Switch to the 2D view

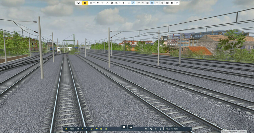143,3
